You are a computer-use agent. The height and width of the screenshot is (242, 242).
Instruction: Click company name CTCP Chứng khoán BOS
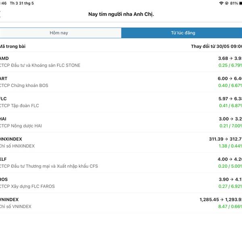(x=24, y=86)
